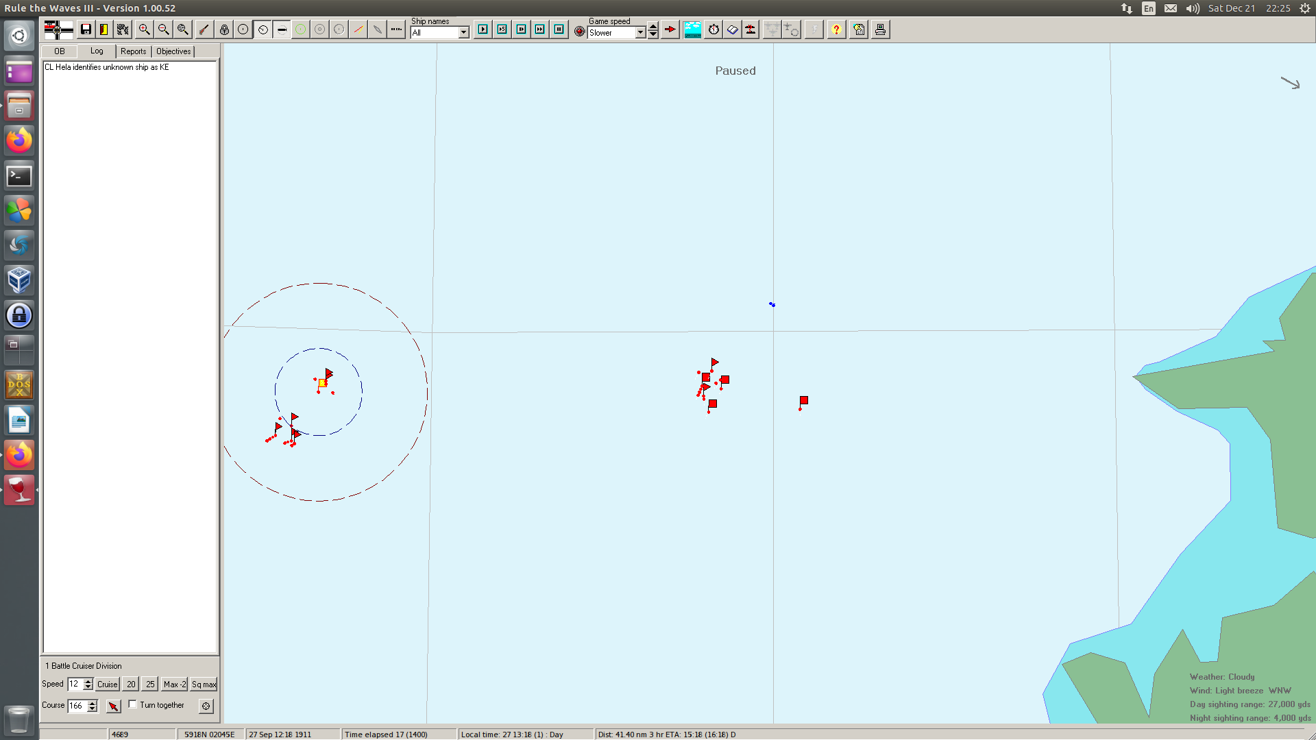Select the log entry about CL Hela
The image size is (1316, 740).
pos(106,67)
